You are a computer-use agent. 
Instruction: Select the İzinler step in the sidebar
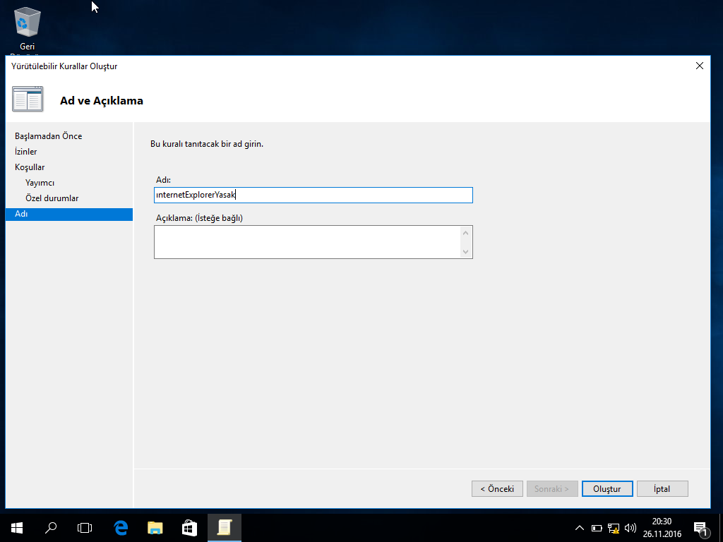(26, 152)
